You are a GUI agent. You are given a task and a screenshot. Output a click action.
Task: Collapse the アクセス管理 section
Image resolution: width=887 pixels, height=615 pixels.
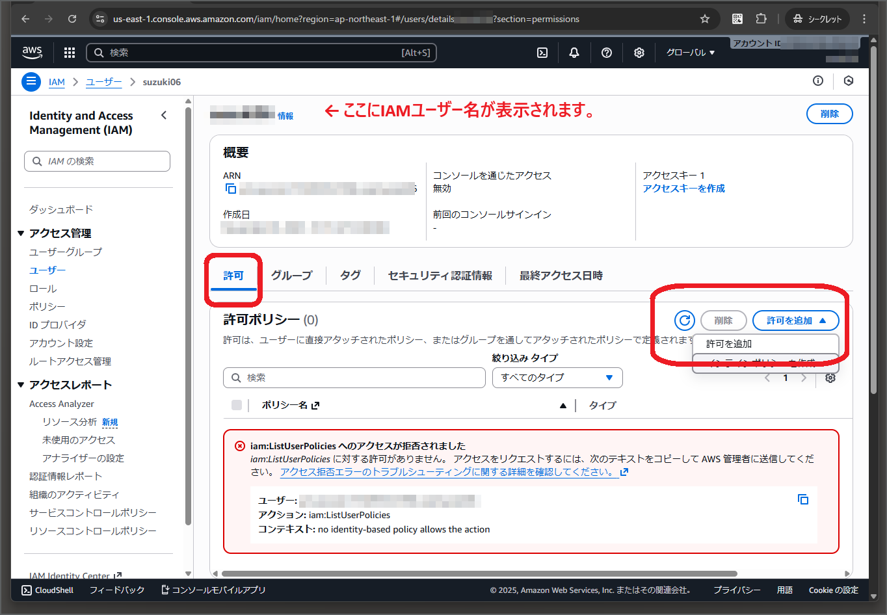coord(56,233)
